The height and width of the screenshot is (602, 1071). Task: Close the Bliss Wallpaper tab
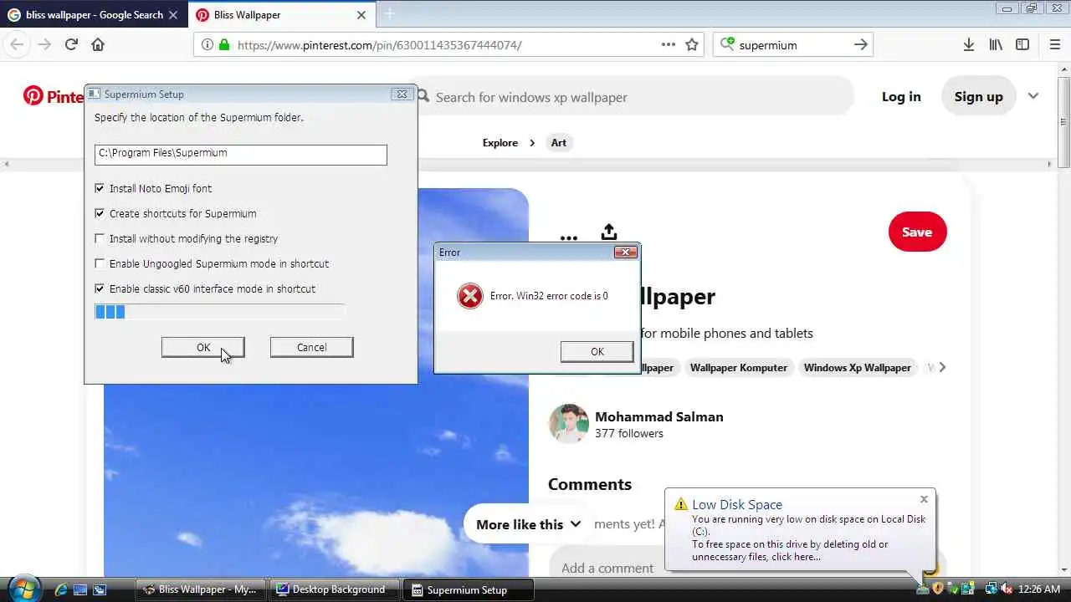(x=361, y=14)
